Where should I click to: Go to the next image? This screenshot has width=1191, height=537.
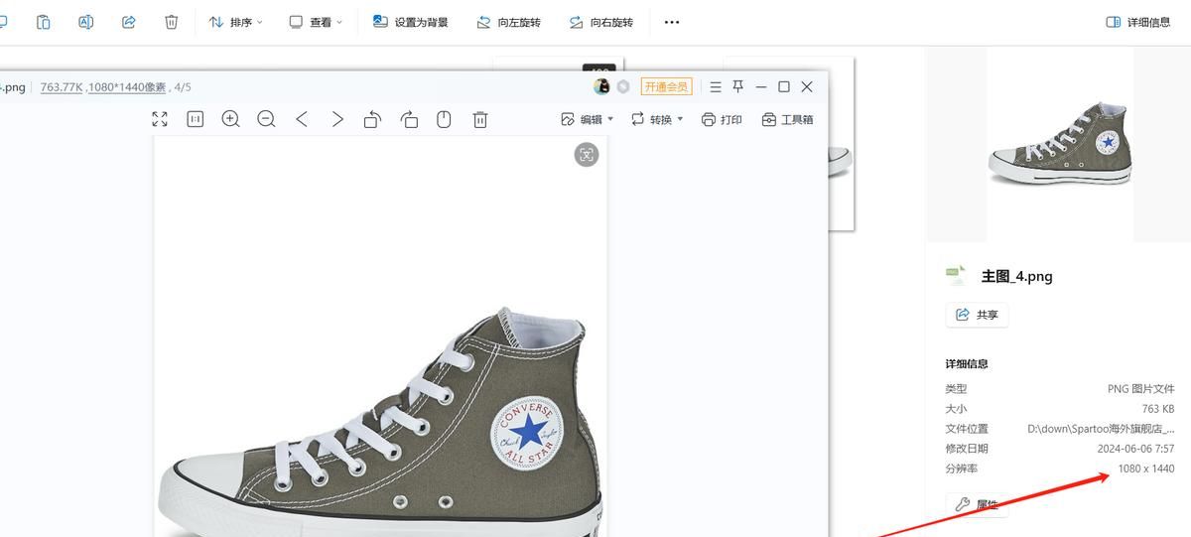pyautogui.click(x=337, y=119)
